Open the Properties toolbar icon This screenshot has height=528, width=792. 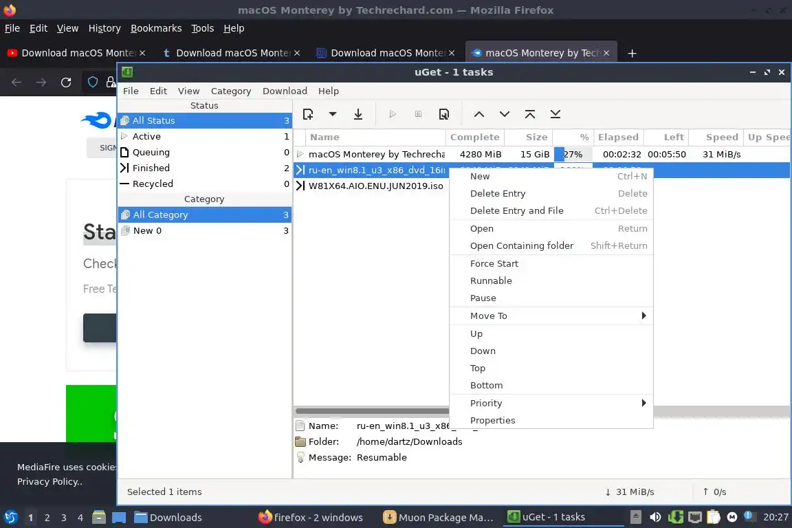[444, 114]
